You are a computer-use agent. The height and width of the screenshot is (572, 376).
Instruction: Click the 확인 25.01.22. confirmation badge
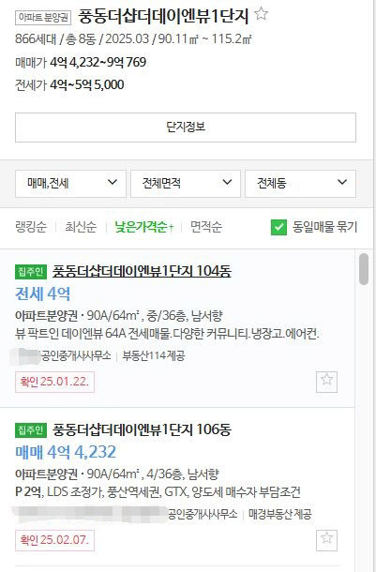click(x=54, y=382)
